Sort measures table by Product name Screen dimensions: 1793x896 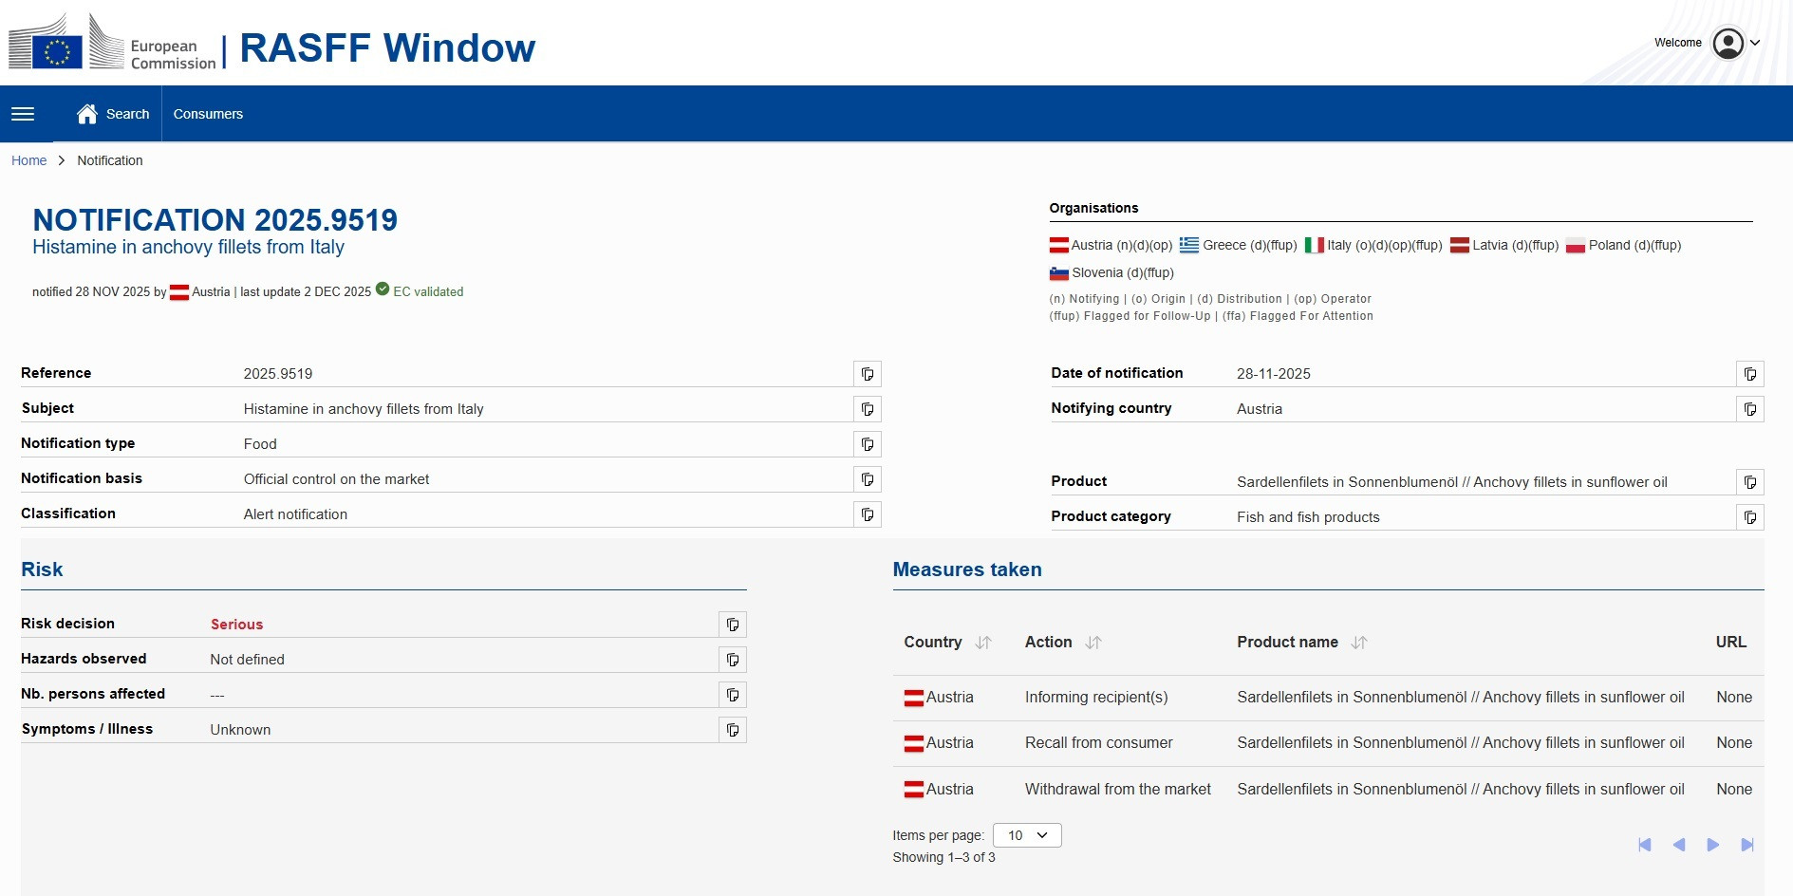point(1359,643)
